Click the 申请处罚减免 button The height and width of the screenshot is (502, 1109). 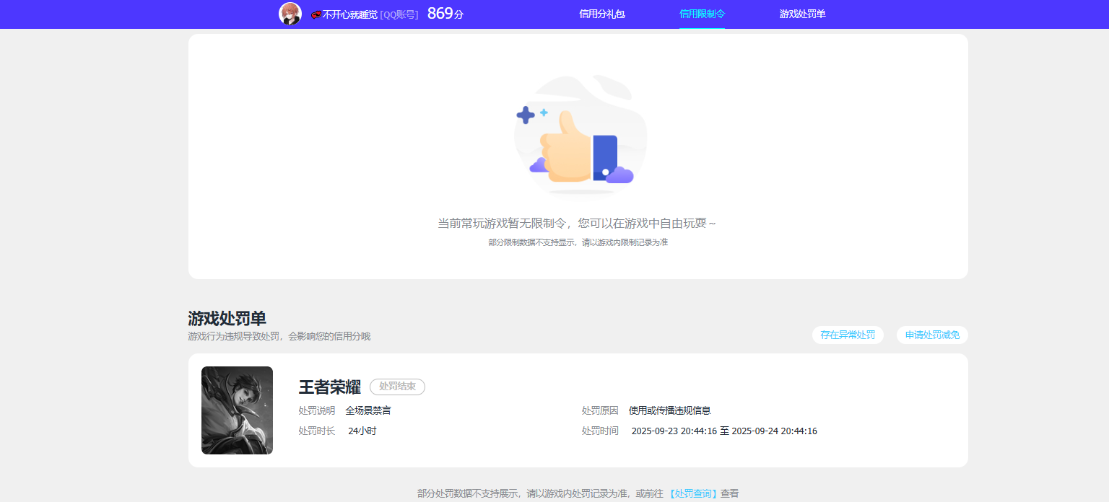pyautogui.click(x=932, y=335)
